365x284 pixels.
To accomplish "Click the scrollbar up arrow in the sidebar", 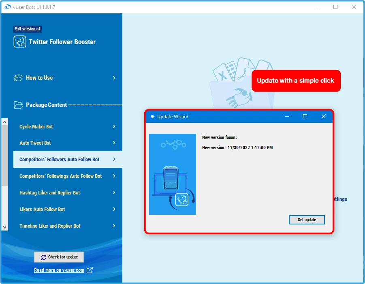I will (x=4, y=122).
